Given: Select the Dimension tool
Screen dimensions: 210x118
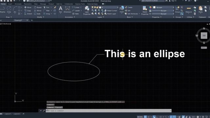Looking at the screenshot, I should (67, 10).
